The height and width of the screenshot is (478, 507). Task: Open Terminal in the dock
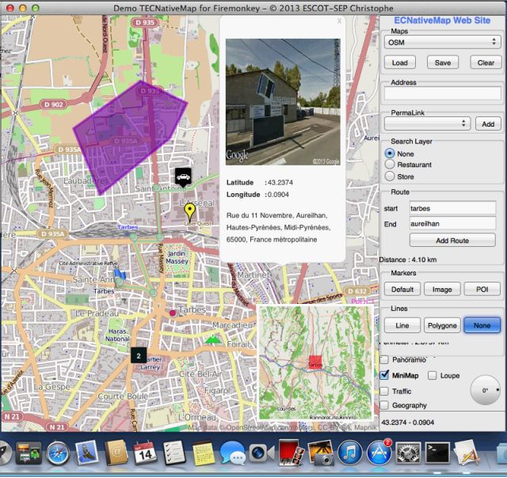tap(437, 453)
